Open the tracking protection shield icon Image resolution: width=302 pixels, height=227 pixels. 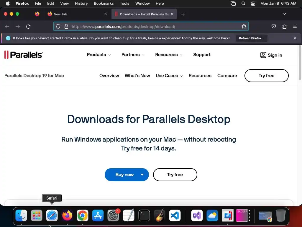[58, 26]
